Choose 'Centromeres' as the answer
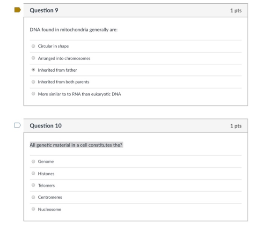The image size is (262, 231). point(33,197)
